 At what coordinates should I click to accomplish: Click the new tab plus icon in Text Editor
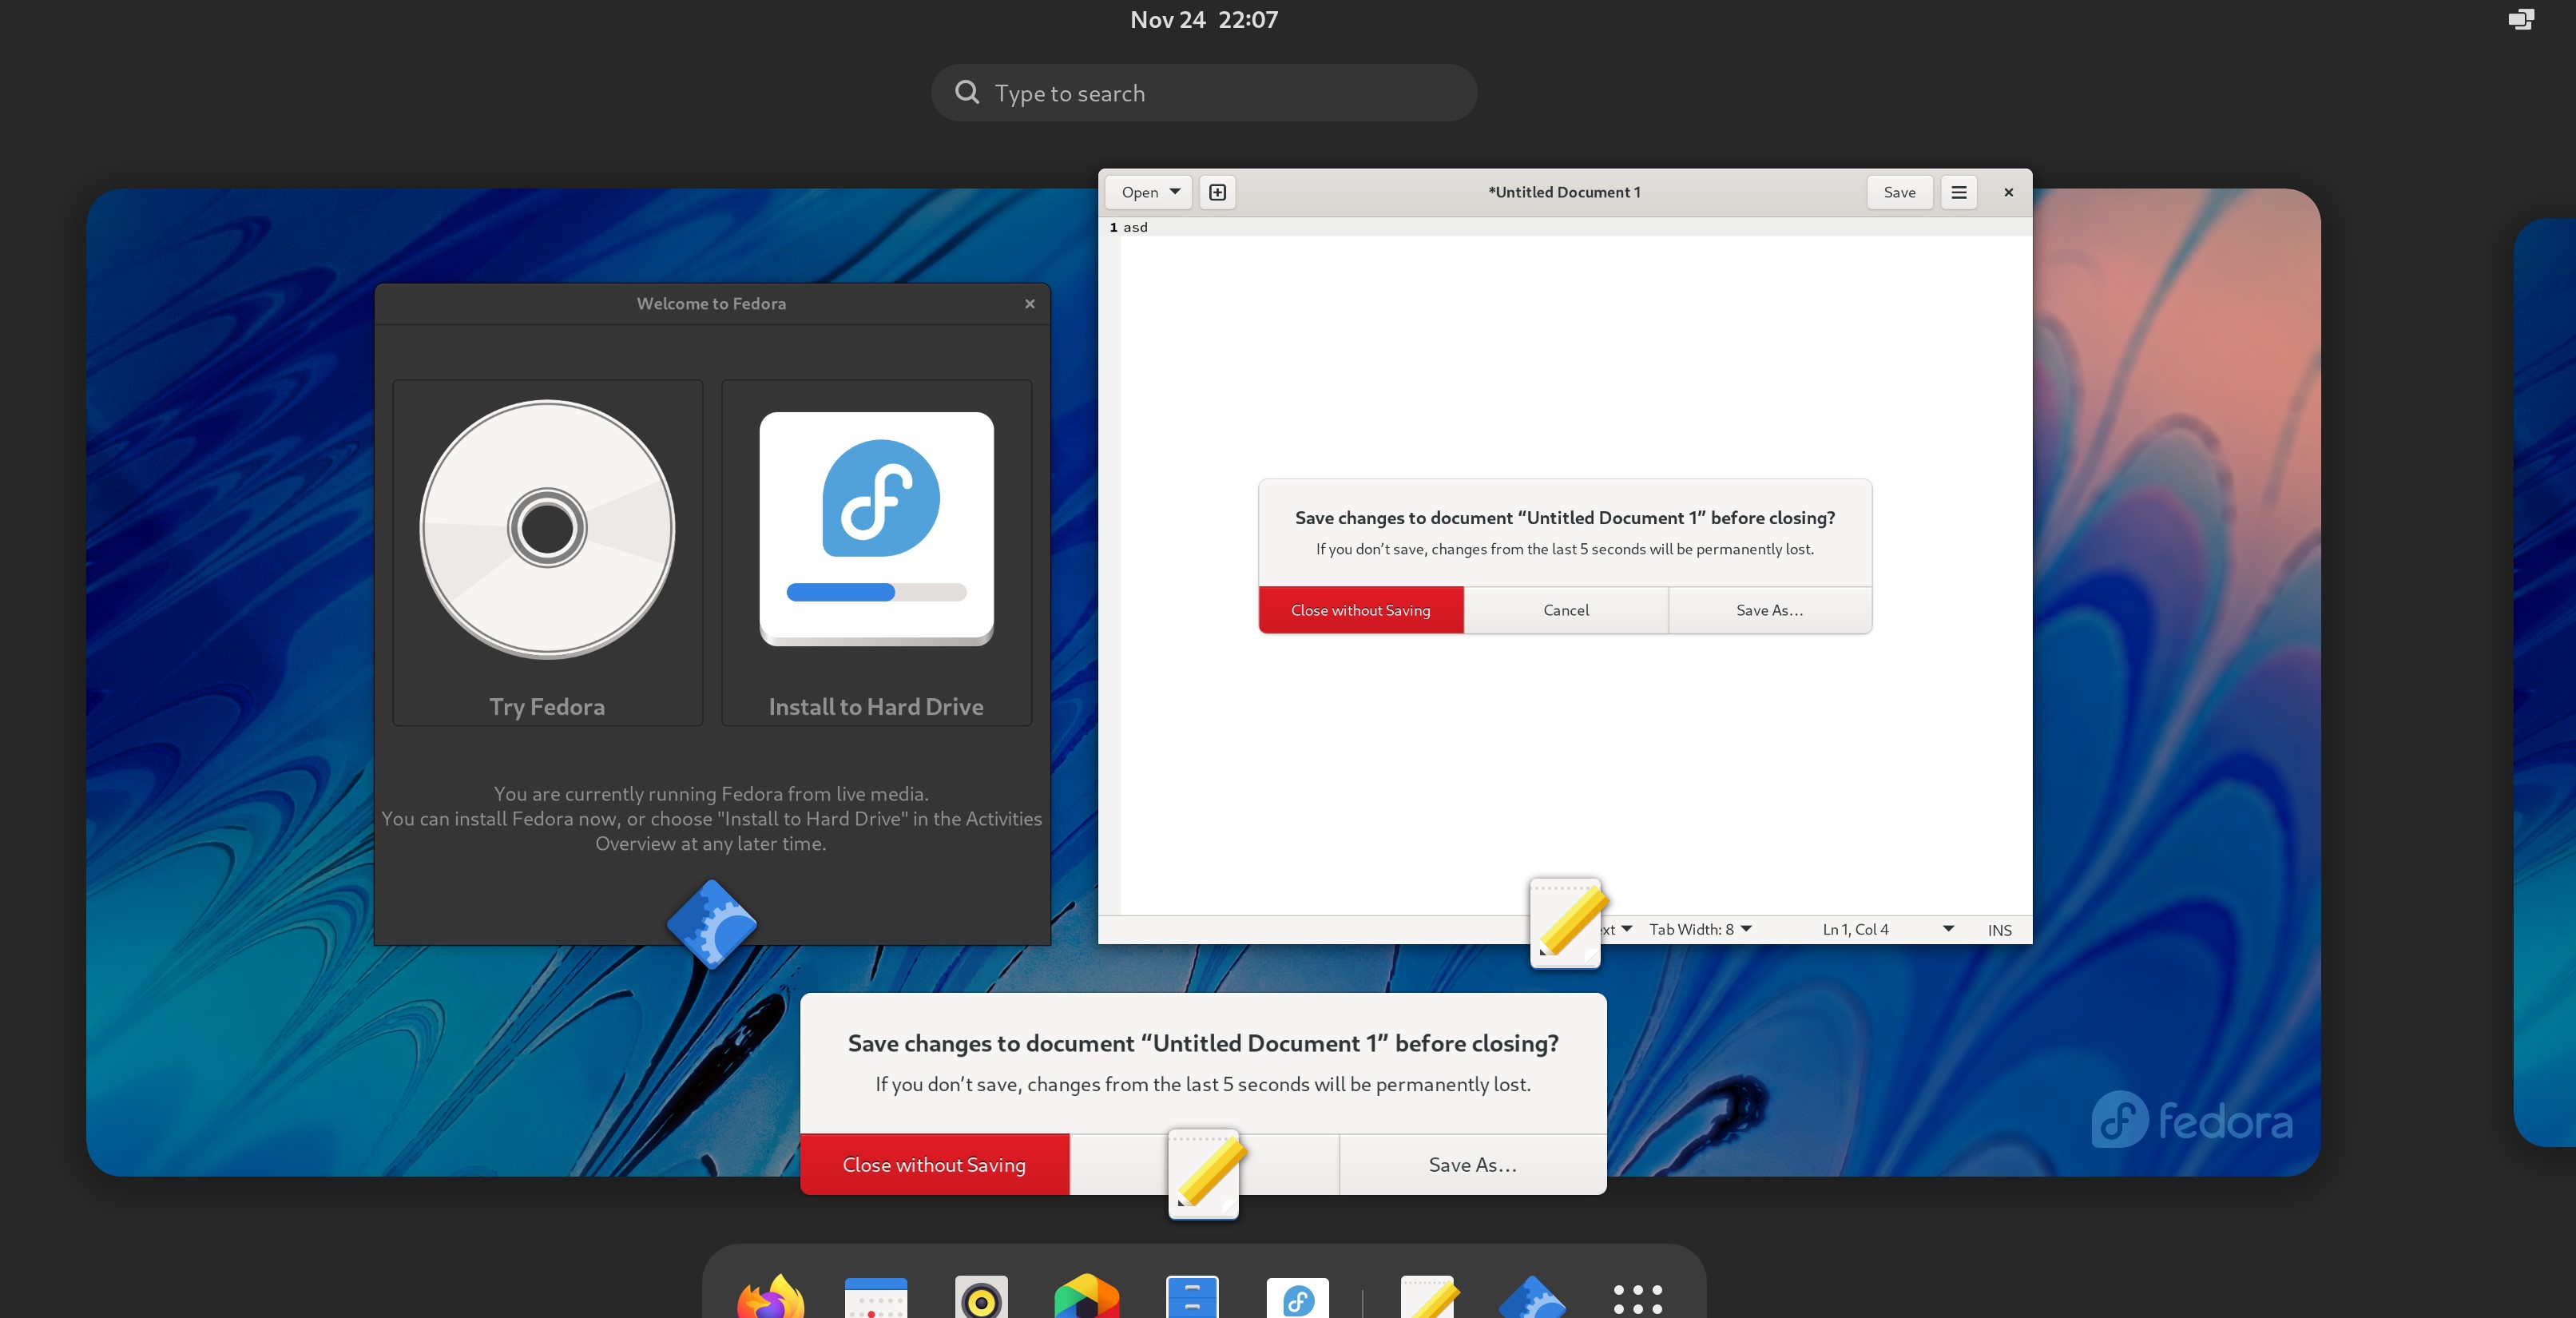[1217, 192]
